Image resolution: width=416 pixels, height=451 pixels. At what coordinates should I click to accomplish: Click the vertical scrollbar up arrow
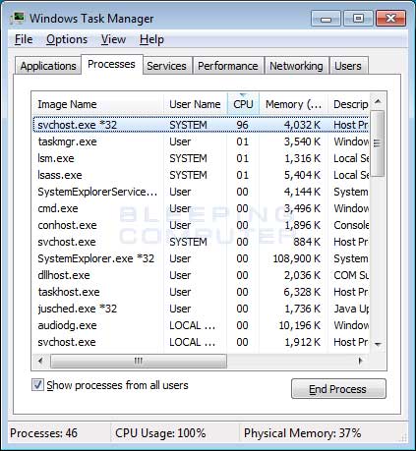coord(378,101)
